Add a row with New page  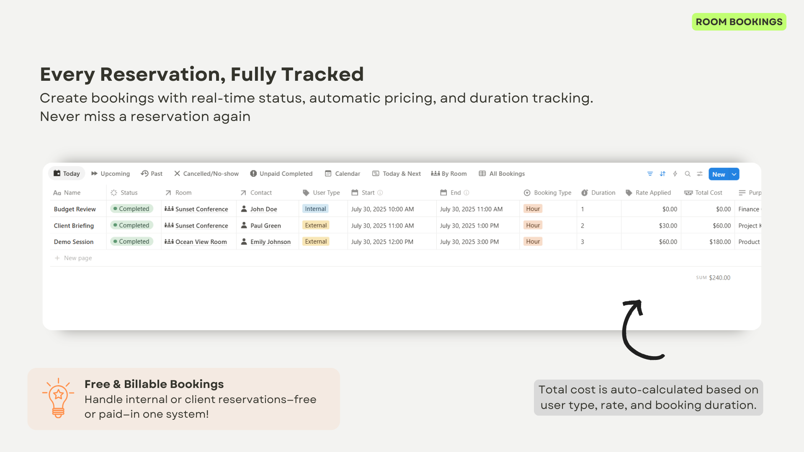(78, 258)
